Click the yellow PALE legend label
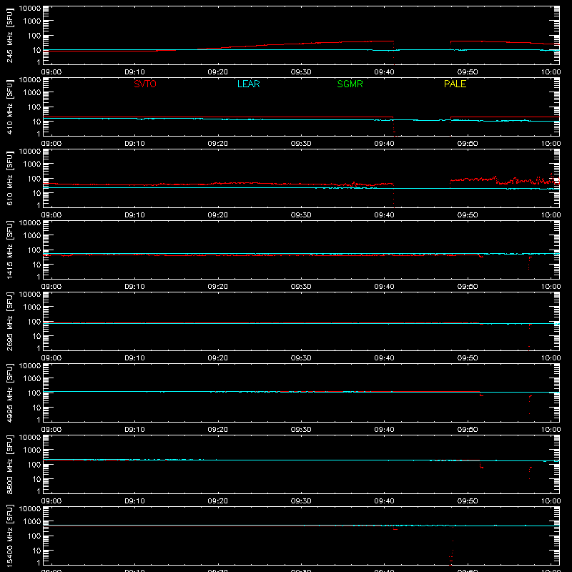The width and height of the screenshot is (572, 572). click(x=455, y=84)
